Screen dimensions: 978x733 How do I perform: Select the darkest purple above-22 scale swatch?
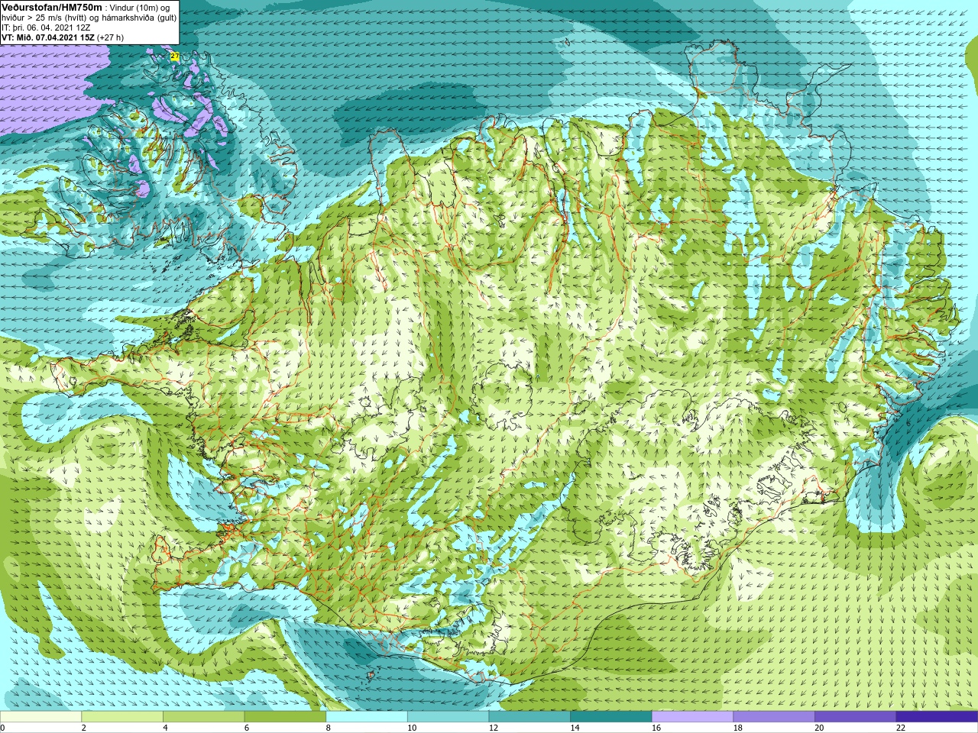(937, 717)
